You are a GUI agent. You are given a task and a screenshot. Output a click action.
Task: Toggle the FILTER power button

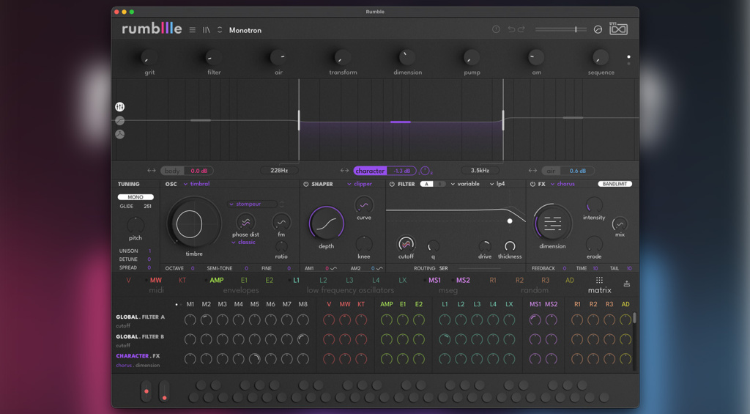392,184
